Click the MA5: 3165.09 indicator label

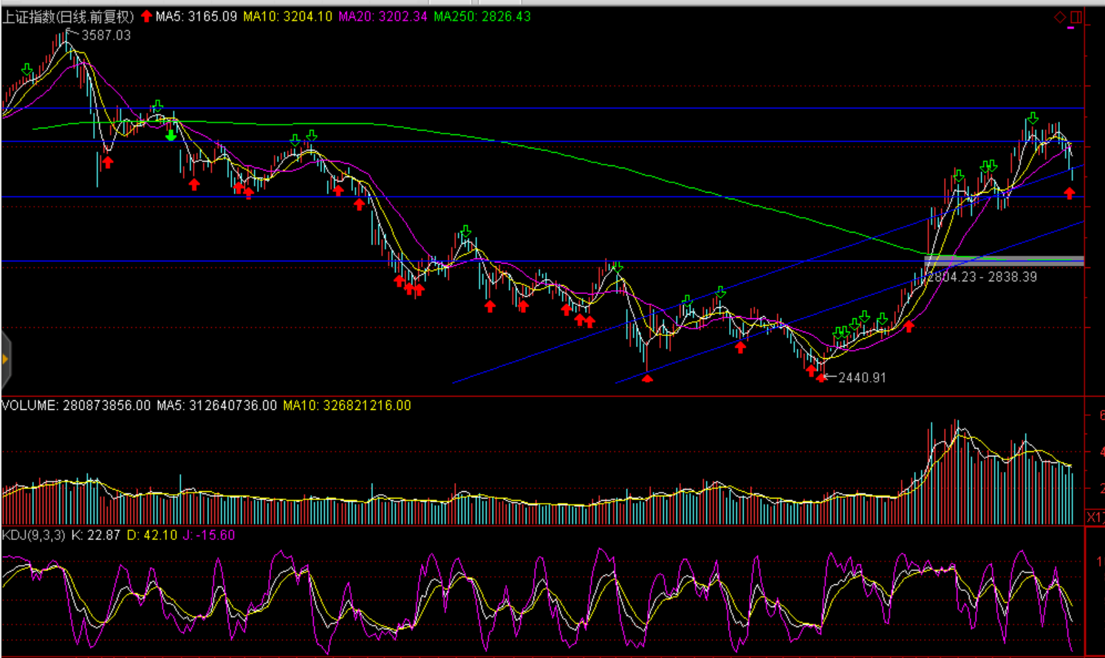tap(196, 16)
